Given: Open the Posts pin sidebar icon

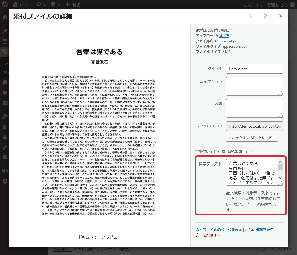Looking at the screenshot, I should tap(5, 31).
